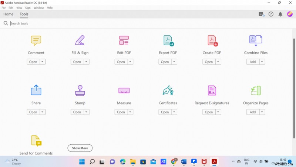This screenshot has width=296, height=167.
Task: Click the Word icon in taskbar
Action: pos(184,162)
